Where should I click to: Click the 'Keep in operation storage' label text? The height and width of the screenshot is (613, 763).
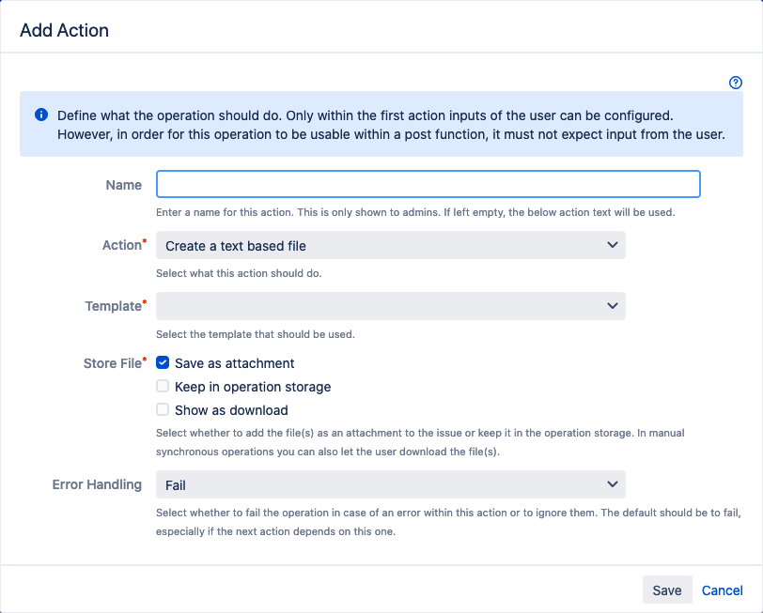pyautogui.click(x=253, y=387)
